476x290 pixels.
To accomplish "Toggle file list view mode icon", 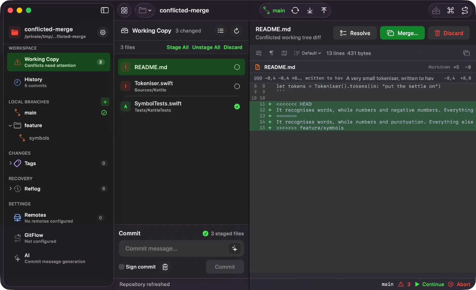I will click(x=221, y=31).
